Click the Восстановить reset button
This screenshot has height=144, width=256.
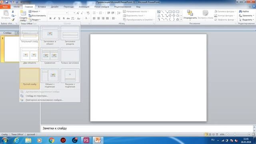(37, 16)
